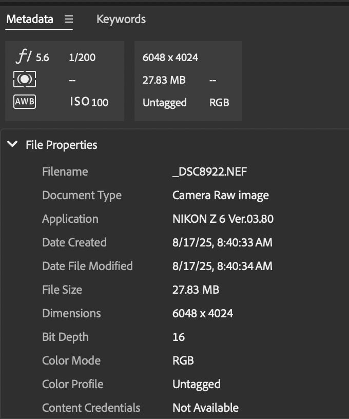Click RGB in the placard

pos(219,103)
